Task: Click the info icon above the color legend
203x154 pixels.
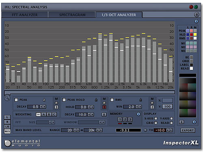Action: click(x=196, y=22)
